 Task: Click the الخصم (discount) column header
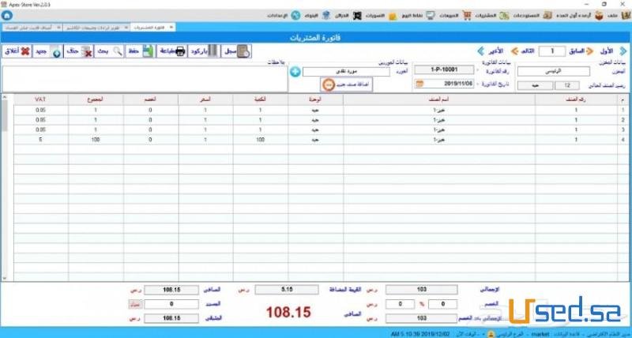(151, 100)
